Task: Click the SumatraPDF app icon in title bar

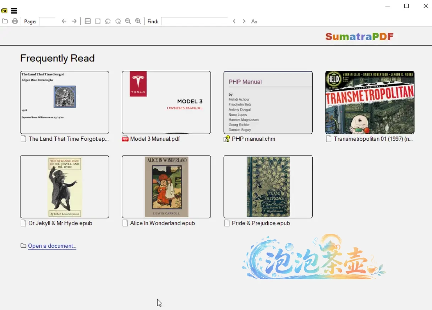Action: (x=4, y=11)
